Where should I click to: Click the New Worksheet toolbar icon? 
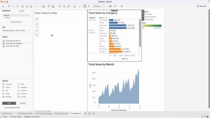pos(43,6)
